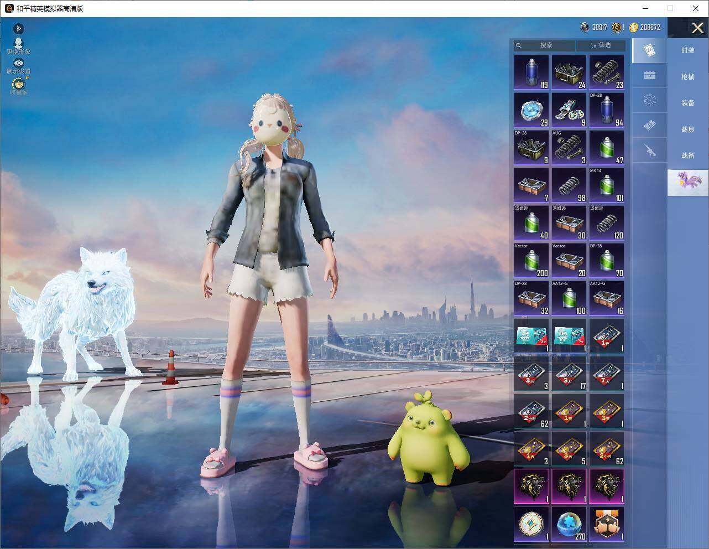Open the 收藏家 collector badge
Image resolution: width=709 pixels, height=549 pixels.
(x=18, y=86)
